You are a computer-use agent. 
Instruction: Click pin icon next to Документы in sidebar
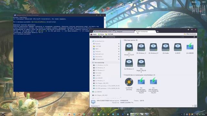(x=119, y=57)
